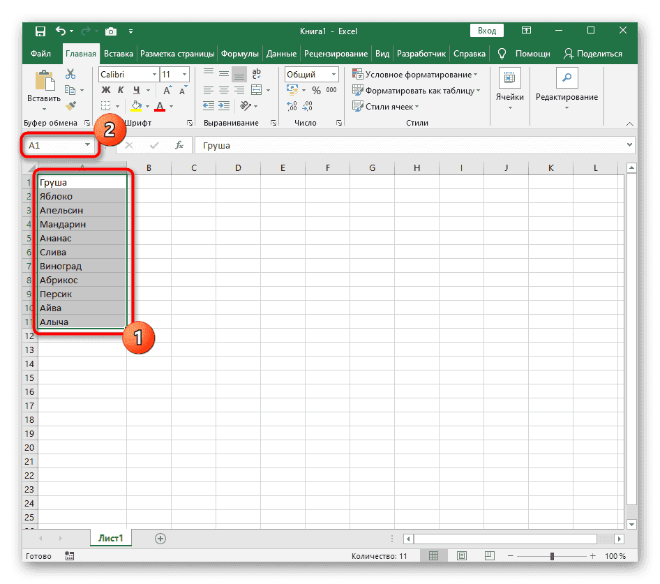Open the Формулы ribbon tab
Screen dimensions: 660x584
(240, 54)
